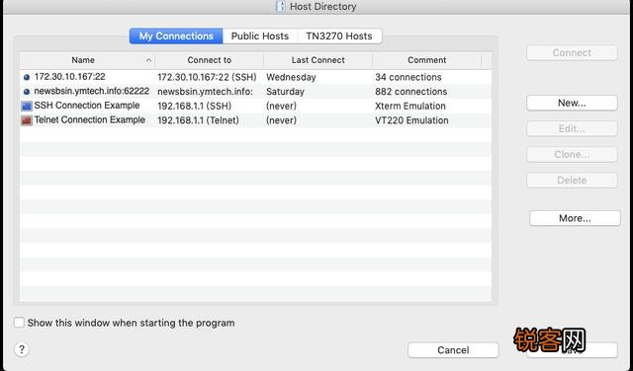Click the 34 connections comment
Screen dimensions: 633x371
pyautogui.click(x=408, y=77)
